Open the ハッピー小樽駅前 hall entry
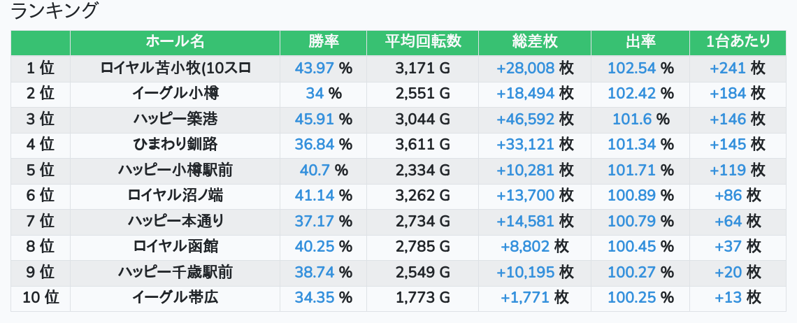Screen dimensions: 797x323 point(175,170)
